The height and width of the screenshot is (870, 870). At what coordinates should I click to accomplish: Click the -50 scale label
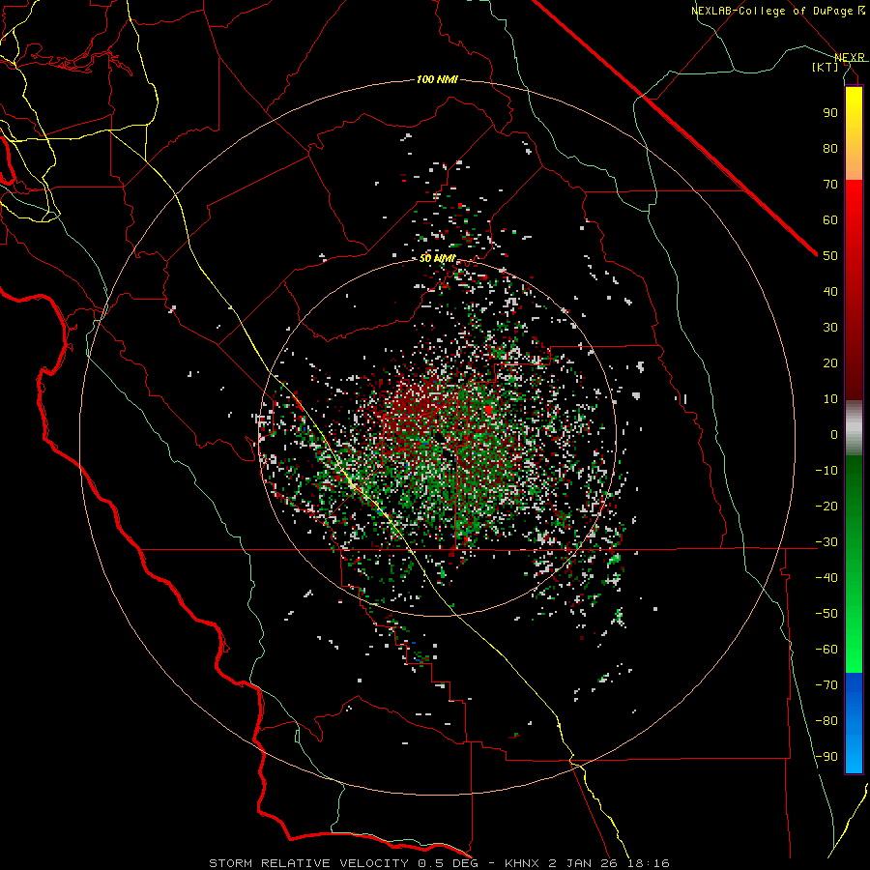(826, 614)
